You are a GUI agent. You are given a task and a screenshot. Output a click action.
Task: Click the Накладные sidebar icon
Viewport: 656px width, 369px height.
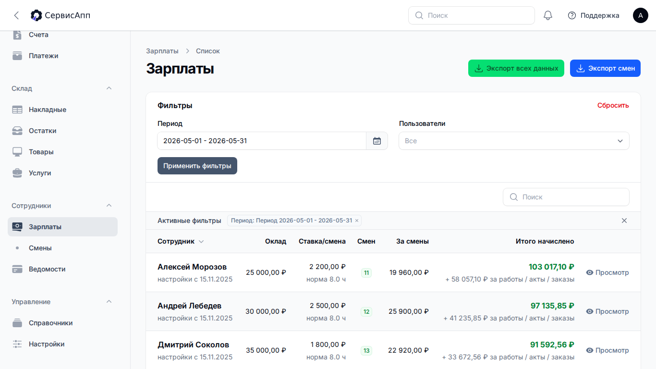click(17, 110)
